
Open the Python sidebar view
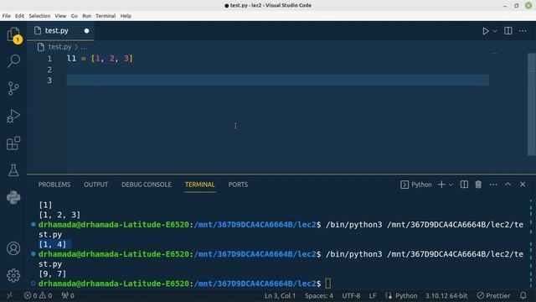coord(13,198)
